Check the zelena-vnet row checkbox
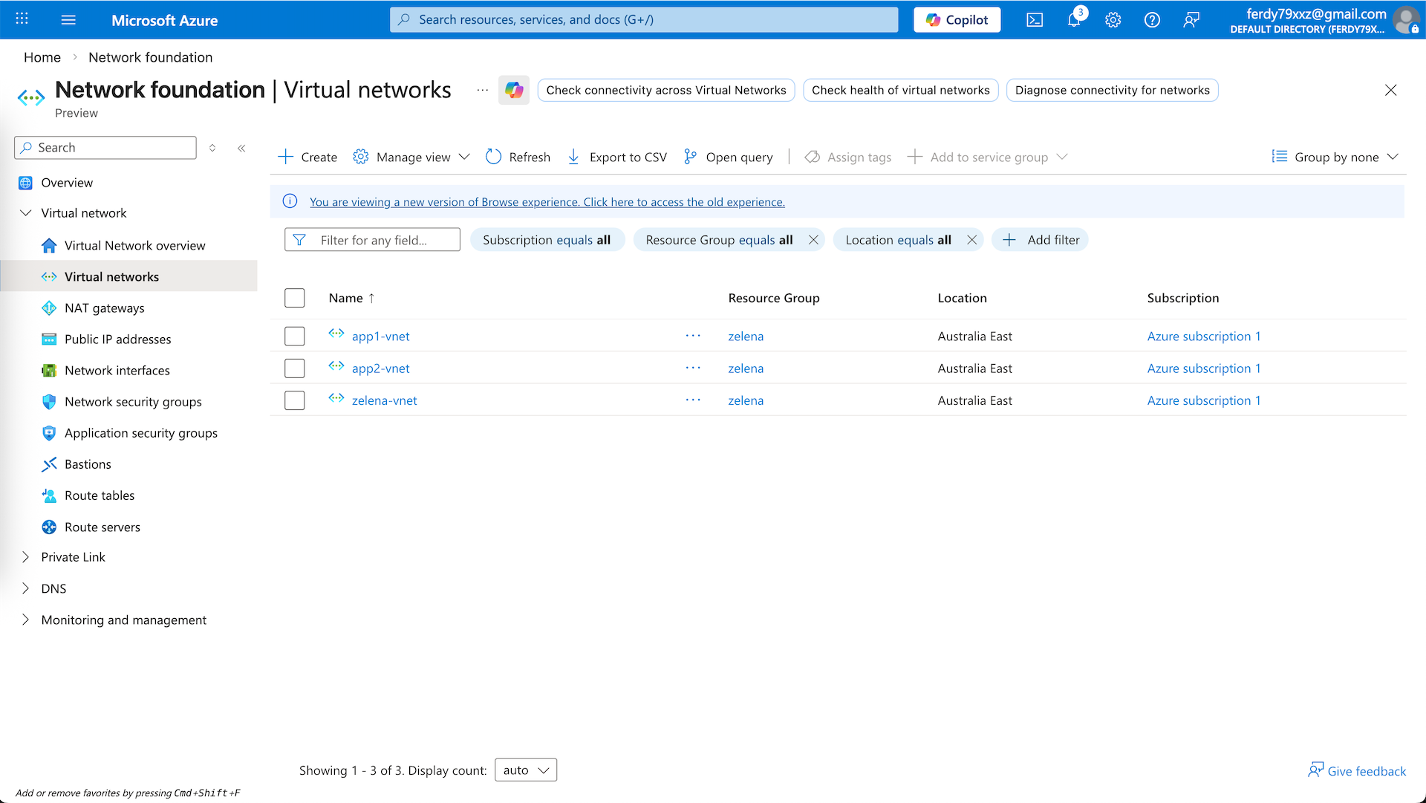1426x803 pixels. tap(295, 400)
